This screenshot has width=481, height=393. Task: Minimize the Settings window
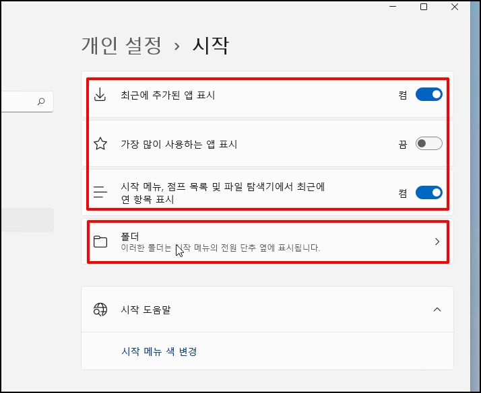(393, 7)
